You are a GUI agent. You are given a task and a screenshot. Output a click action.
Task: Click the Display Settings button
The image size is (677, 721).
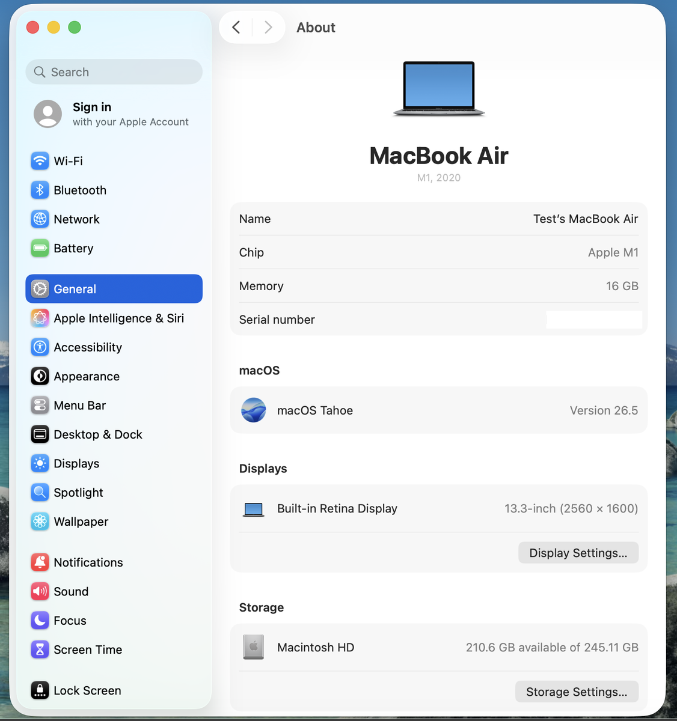pos(578,553)
